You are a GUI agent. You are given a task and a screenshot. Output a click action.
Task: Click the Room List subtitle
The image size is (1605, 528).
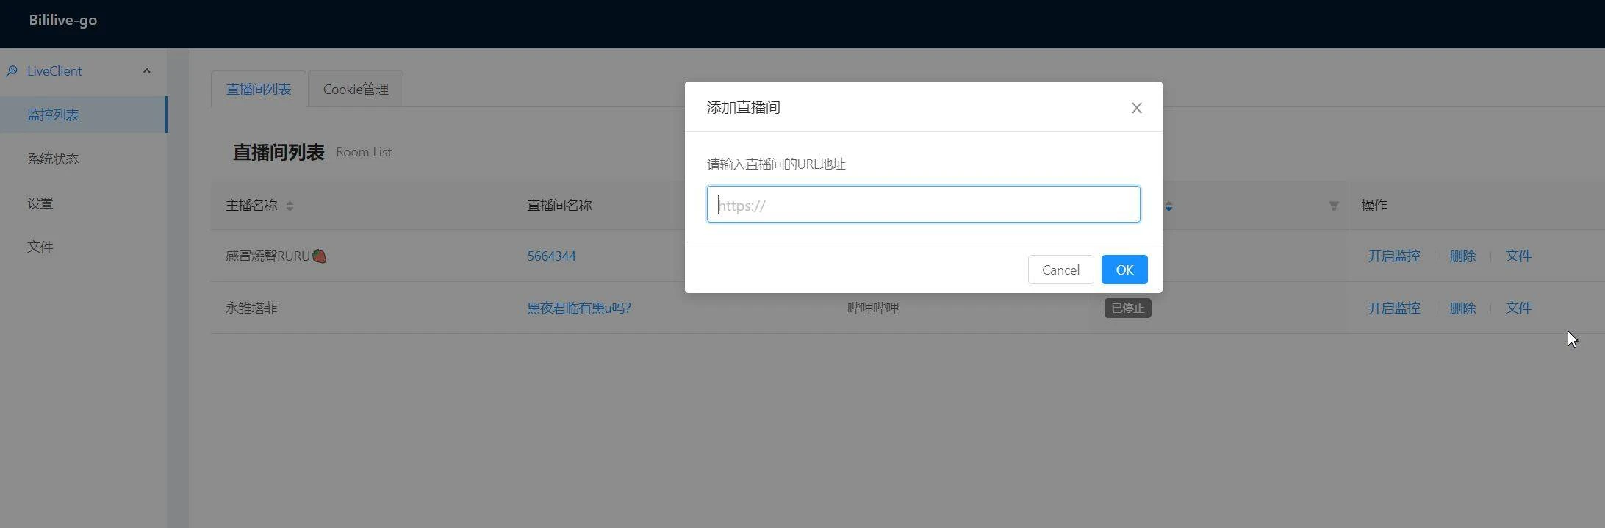(x=364, y=152)
